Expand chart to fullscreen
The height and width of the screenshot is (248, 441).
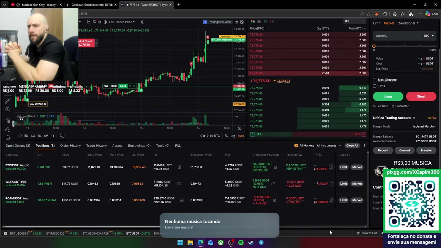[242, 22]
